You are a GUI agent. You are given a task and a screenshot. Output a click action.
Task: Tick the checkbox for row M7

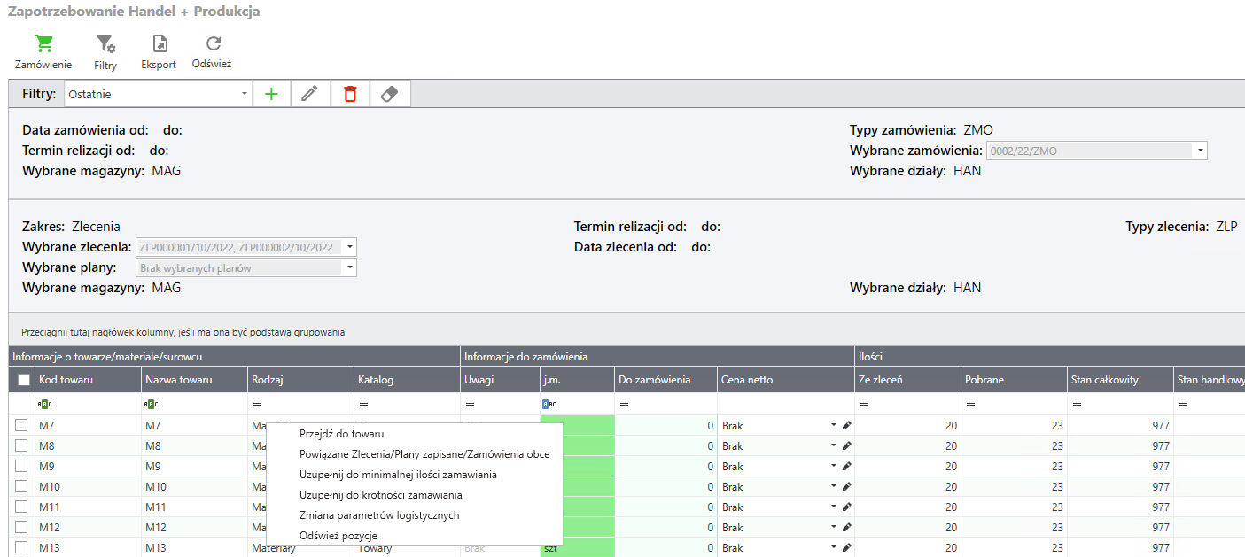21,426
